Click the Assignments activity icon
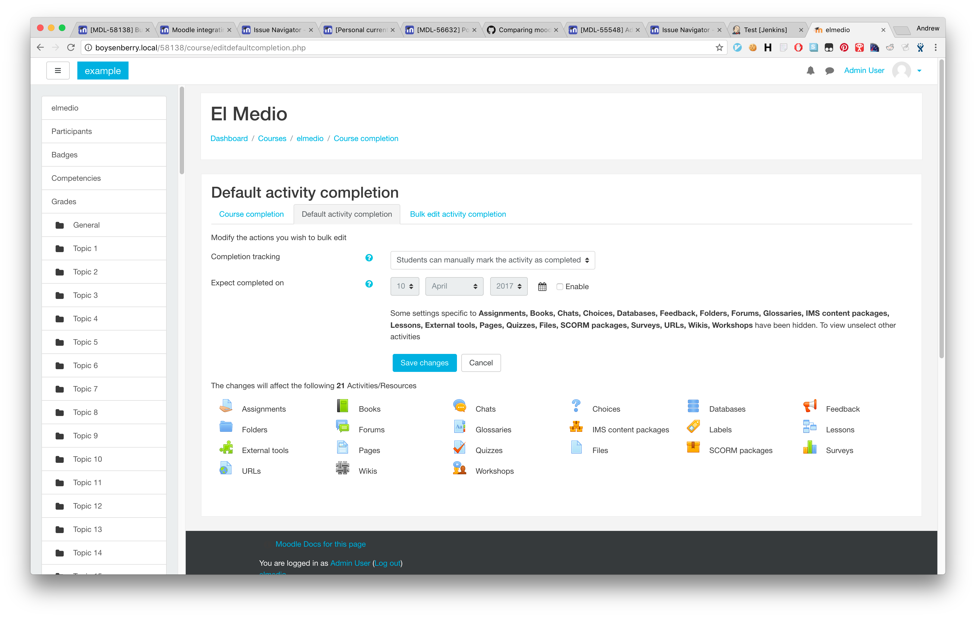The image size is (976, 618). coord(226,406)
